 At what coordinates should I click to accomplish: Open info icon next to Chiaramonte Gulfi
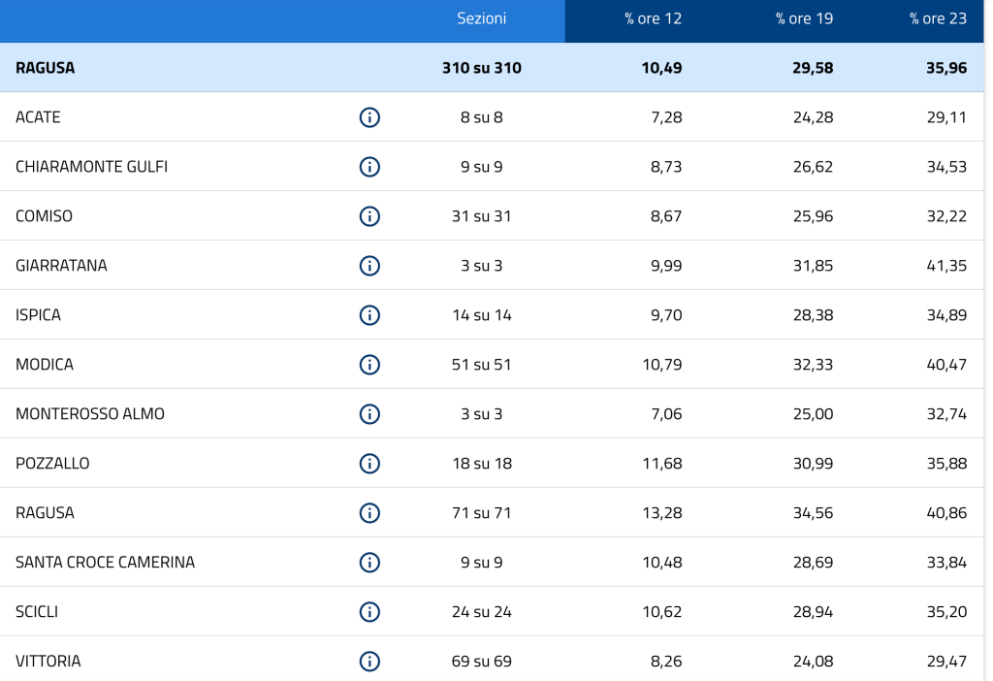click(x=369, y=167)
